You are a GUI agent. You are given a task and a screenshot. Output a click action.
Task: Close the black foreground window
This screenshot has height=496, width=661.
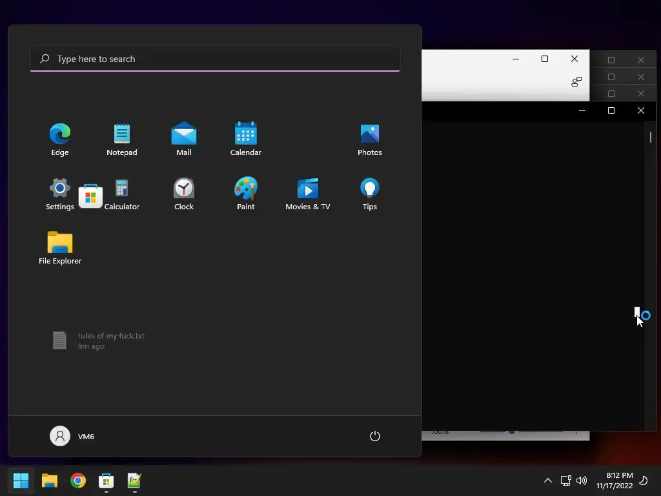[641, 110]
